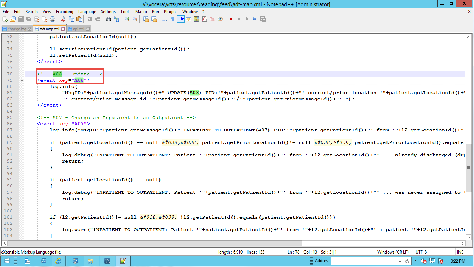Close the apl.xml tab

[88, 29]
